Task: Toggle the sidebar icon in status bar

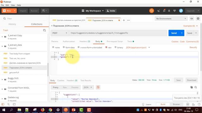Action: coord(3,105)
